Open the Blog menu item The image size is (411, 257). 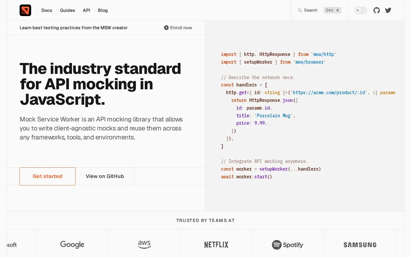(103, 10)
